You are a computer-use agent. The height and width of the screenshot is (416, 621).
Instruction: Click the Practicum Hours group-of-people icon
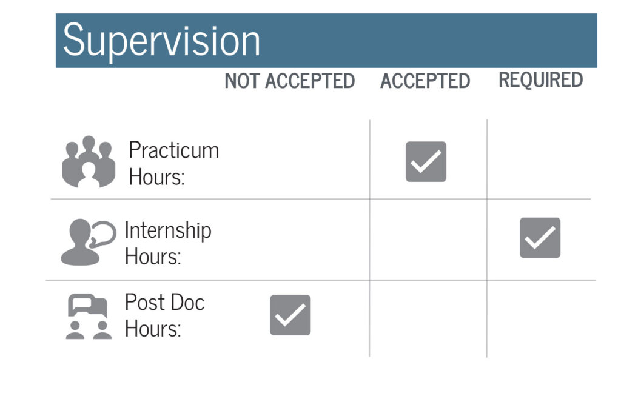point(89,161)
